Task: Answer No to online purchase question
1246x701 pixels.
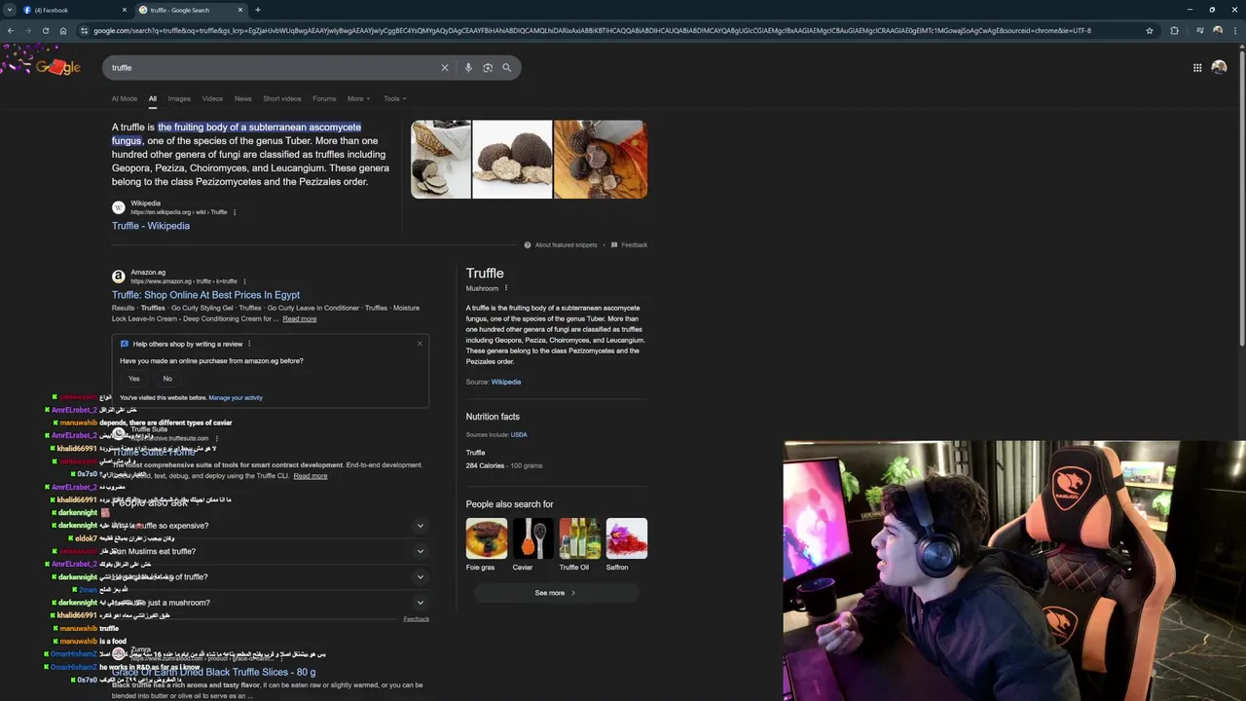Action: pyautogui.click(x=167, y=379)
